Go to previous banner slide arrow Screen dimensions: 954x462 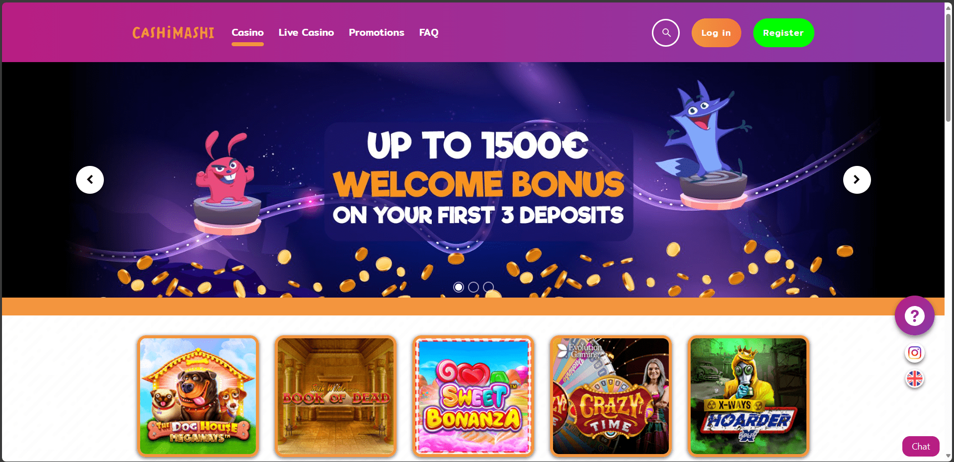90,180
